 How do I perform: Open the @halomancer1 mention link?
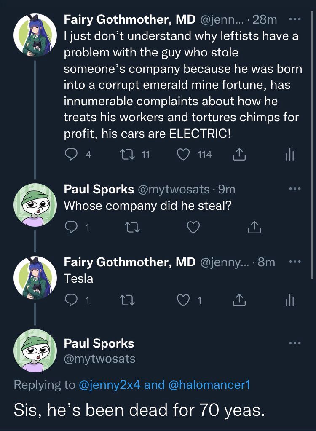[209, 385]
